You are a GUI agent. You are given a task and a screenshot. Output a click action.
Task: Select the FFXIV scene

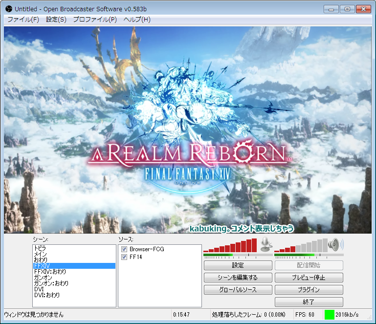point(74,266)
